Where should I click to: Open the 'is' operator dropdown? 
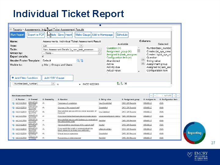[69, 84]
